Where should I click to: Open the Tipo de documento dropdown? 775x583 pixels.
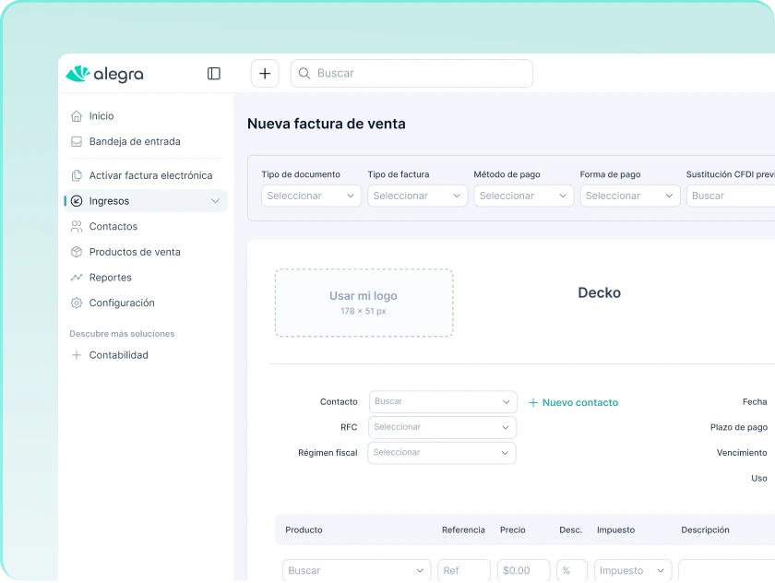pyautogui.click(x=311, y=196)
